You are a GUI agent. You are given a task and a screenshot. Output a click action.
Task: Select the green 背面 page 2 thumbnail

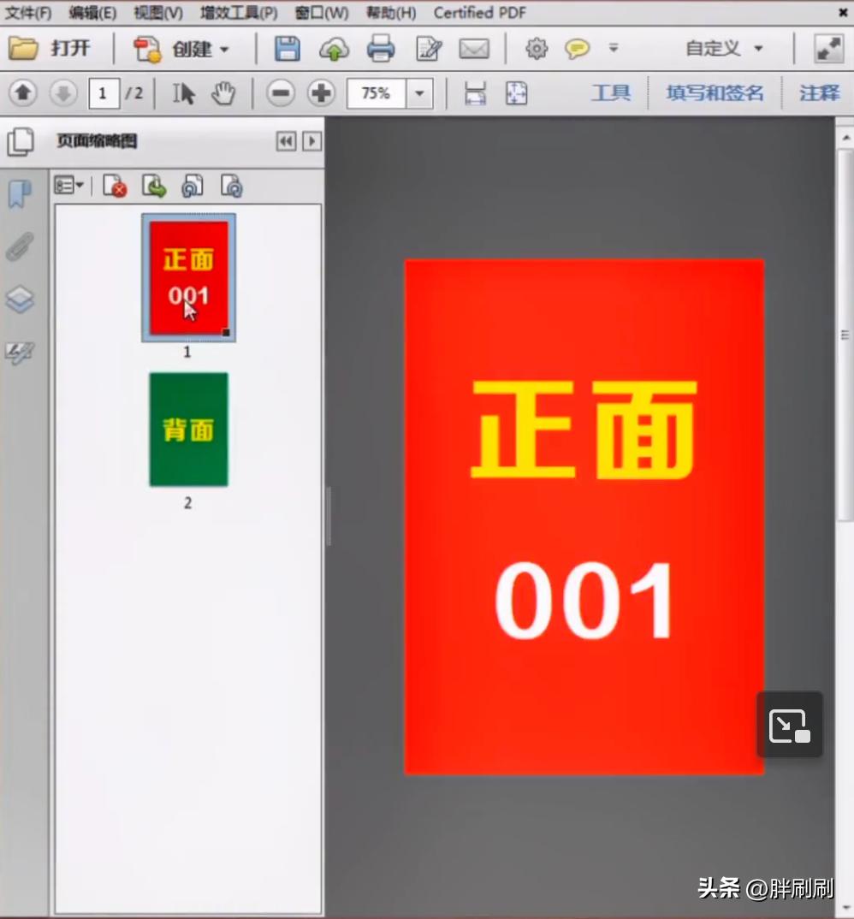[x=187, y=429]
